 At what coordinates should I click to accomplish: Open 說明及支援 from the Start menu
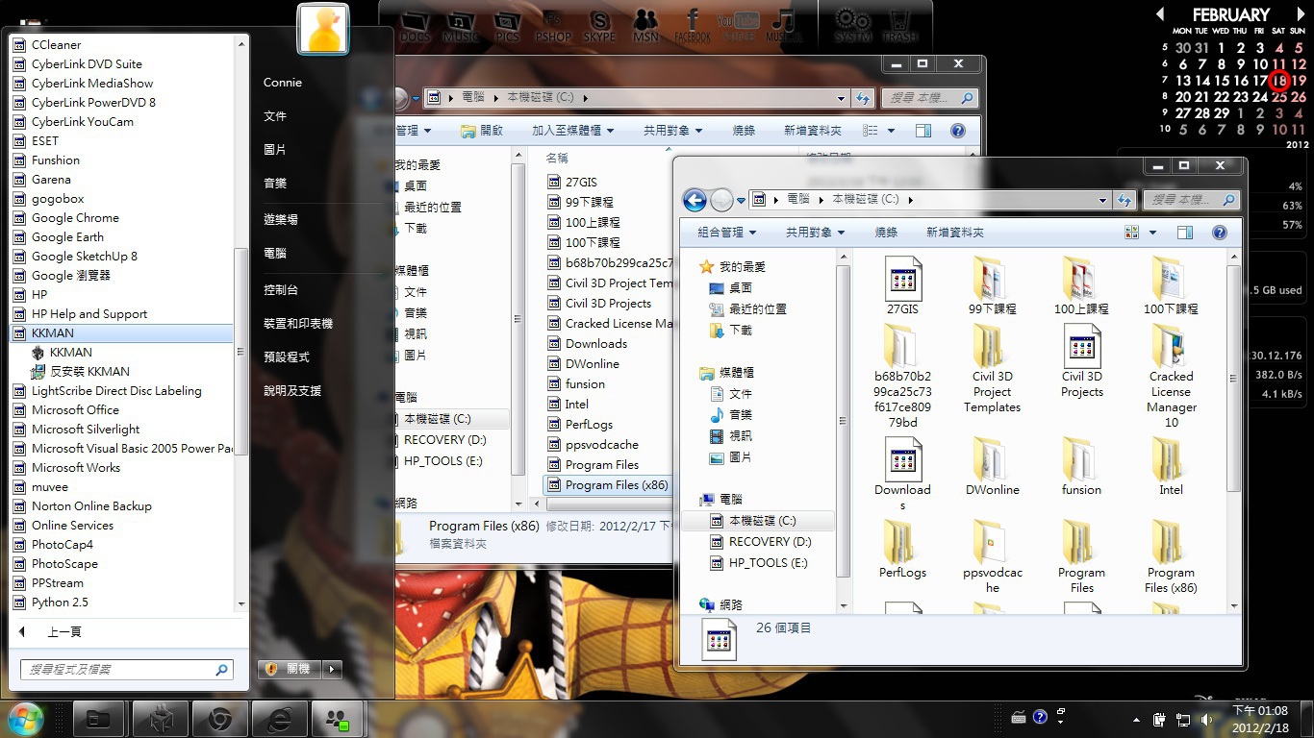point(292,391)
